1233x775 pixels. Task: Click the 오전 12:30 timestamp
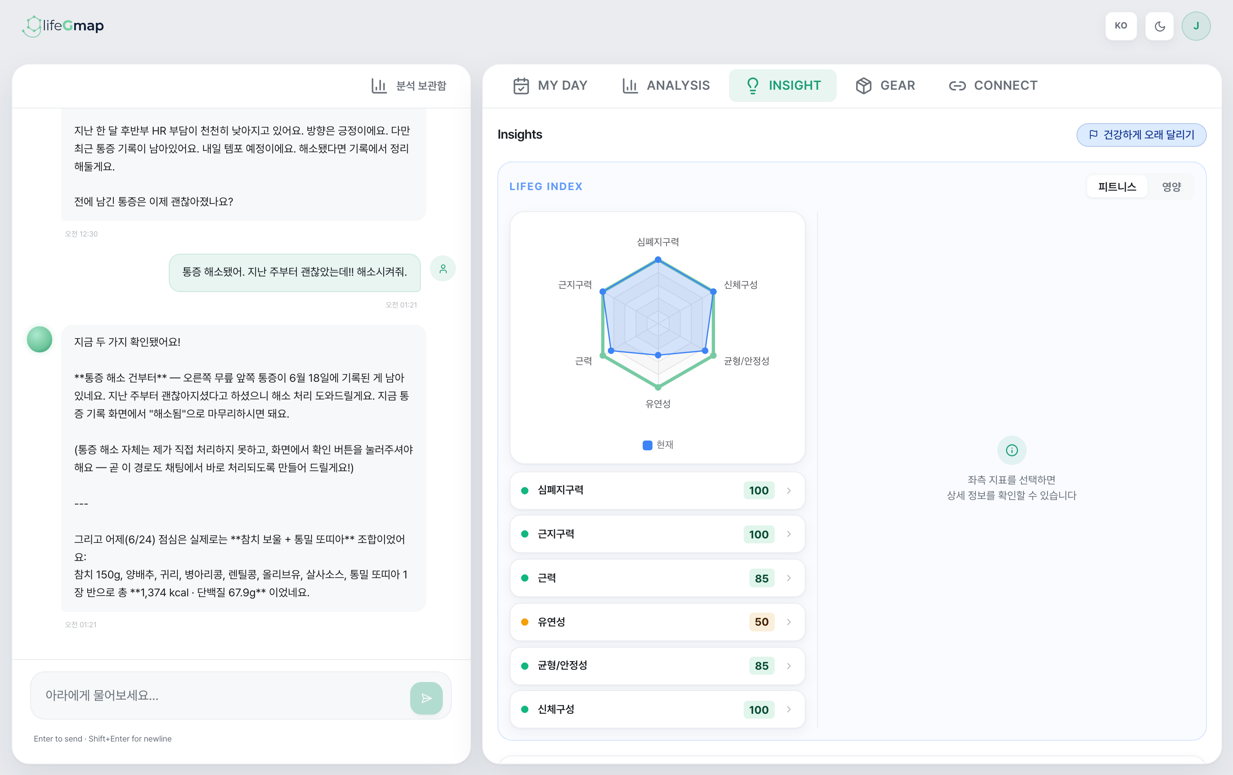click(81, 234)
